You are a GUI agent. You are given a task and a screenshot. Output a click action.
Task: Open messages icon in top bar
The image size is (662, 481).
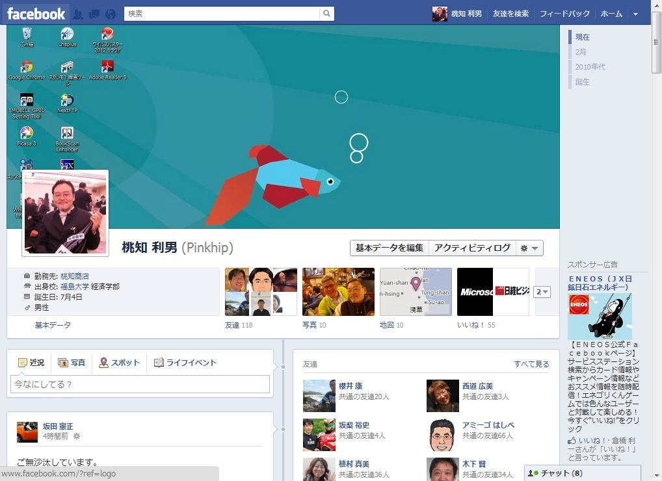(94, 14)
